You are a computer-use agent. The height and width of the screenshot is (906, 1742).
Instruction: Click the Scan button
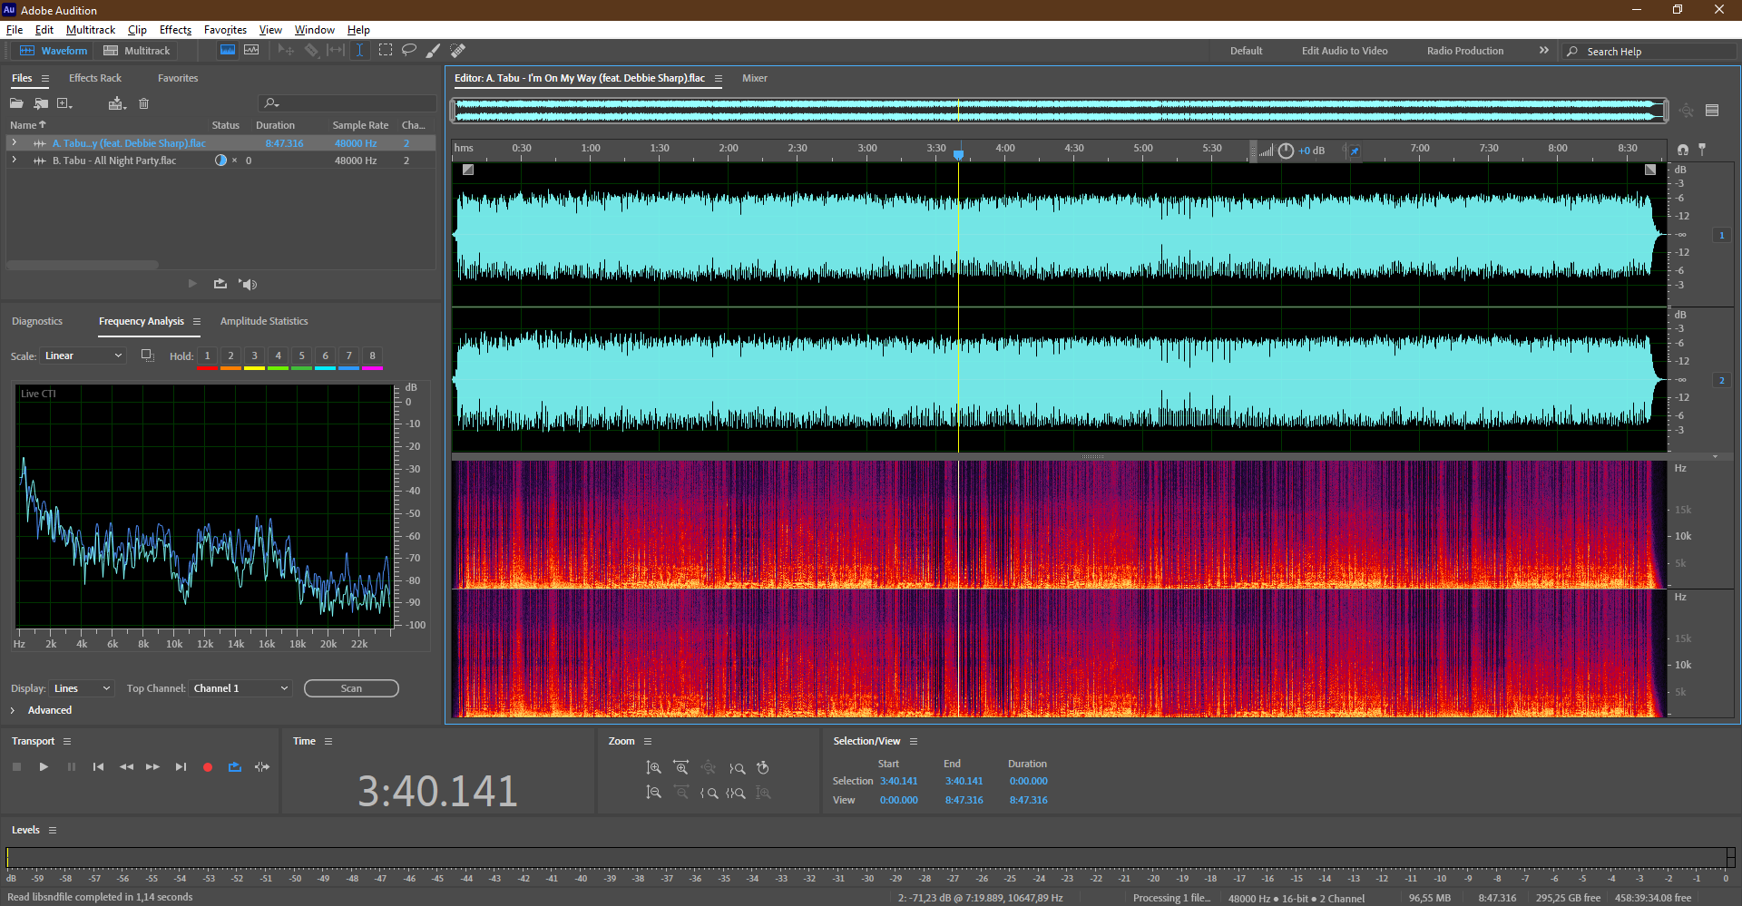[x=351, y=688]
